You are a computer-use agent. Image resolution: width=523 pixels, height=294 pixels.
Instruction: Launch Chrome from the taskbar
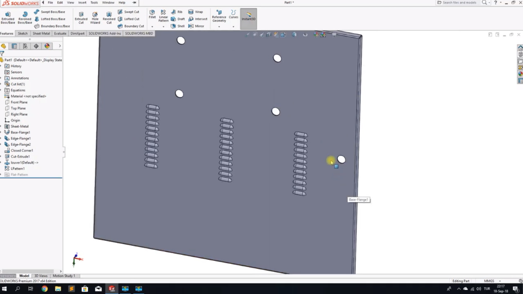[x=45, y=289]
